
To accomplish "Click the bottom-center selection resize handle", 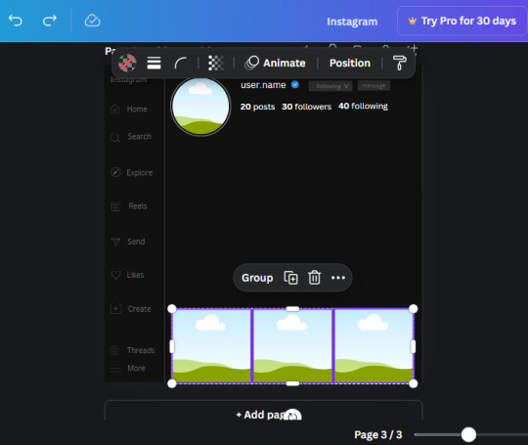I will [292, 383].
